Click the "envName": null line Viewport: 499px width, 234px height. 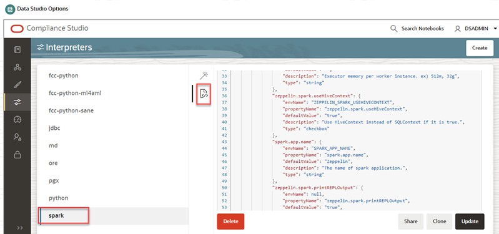(303, 195)
